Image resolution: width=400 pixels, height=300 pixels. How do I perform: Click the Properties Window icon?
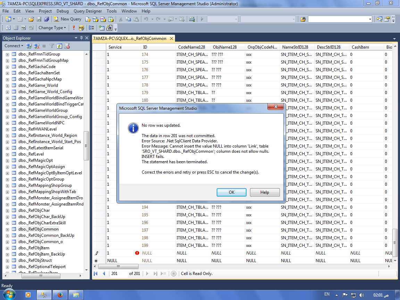(387, 19)
